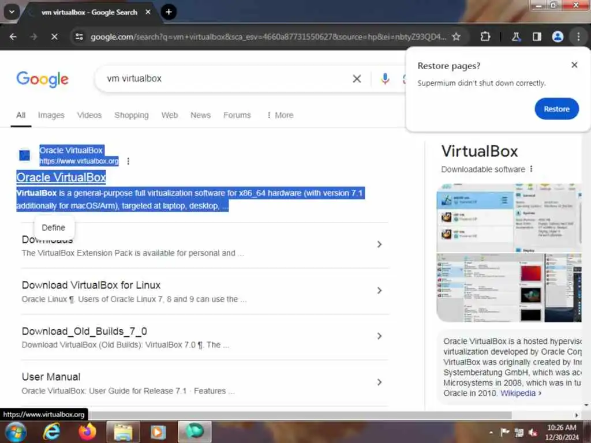Search by voice with microphone

385,78
